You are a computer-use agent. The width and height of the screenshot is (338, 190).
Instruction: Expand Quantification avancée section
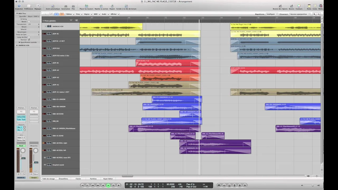click(x=19, y=42)
